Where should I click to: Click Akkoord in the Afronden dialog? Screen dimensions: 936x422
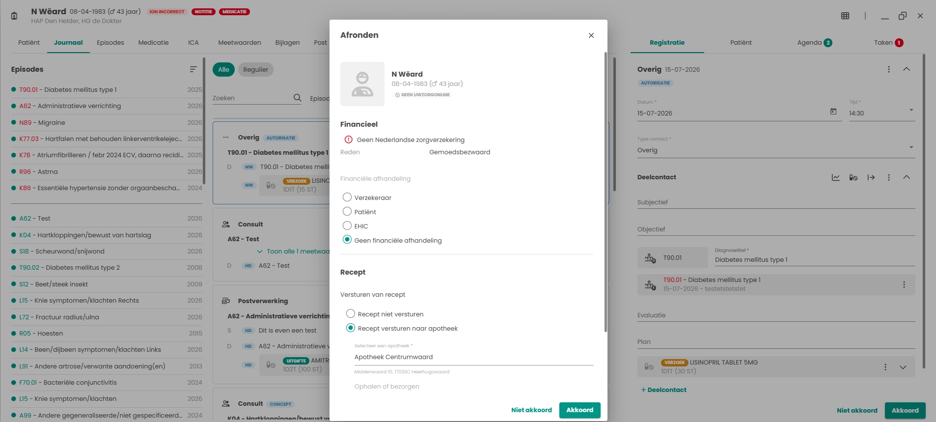coord(580,410)
